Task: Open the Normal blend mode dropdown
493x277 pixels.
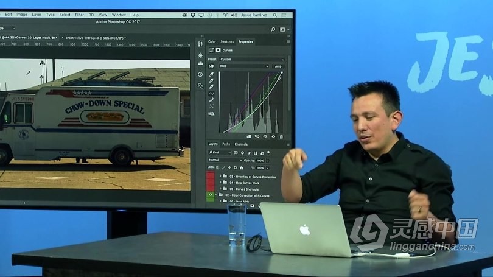Action: coord(225,160)
